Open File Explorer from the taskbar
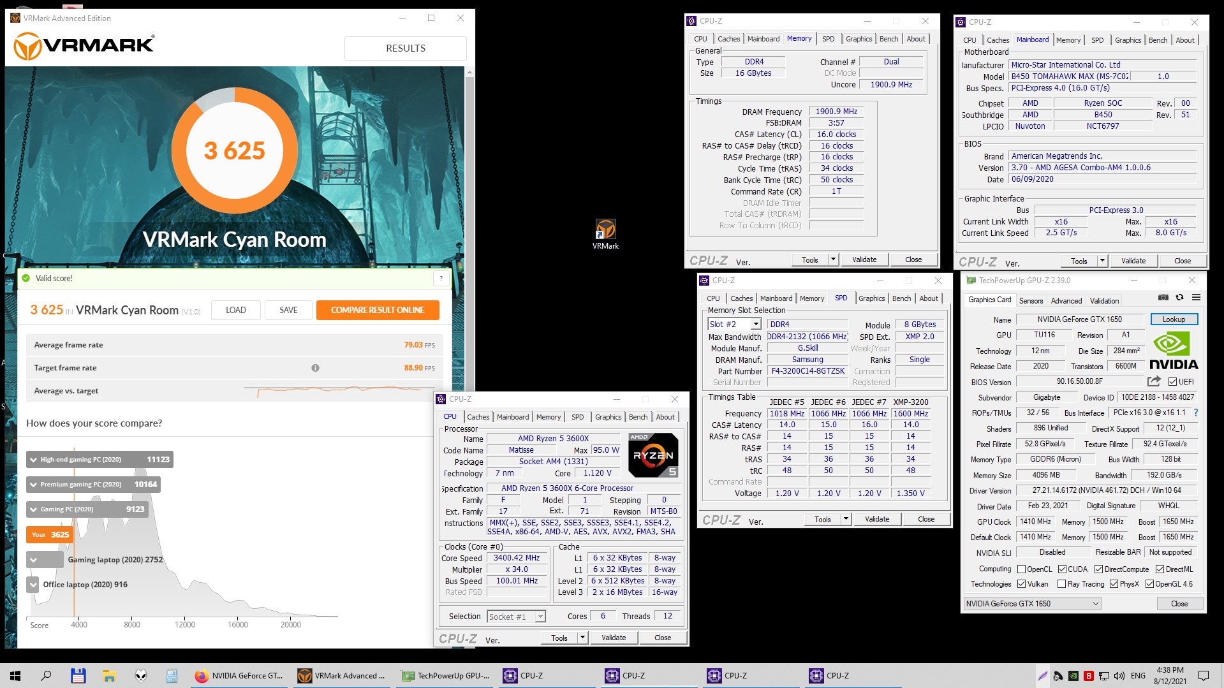The image size is (1224, 688). (x=109, y=676)
